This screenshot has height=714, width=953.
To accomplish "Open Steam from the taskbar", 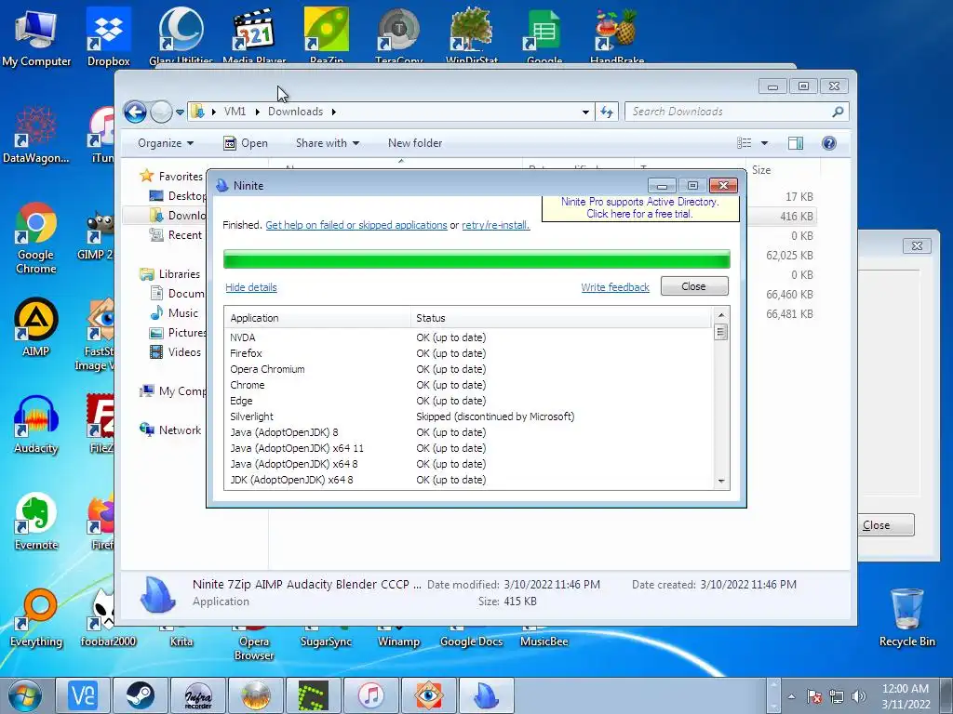I will (x=140, y=695).
